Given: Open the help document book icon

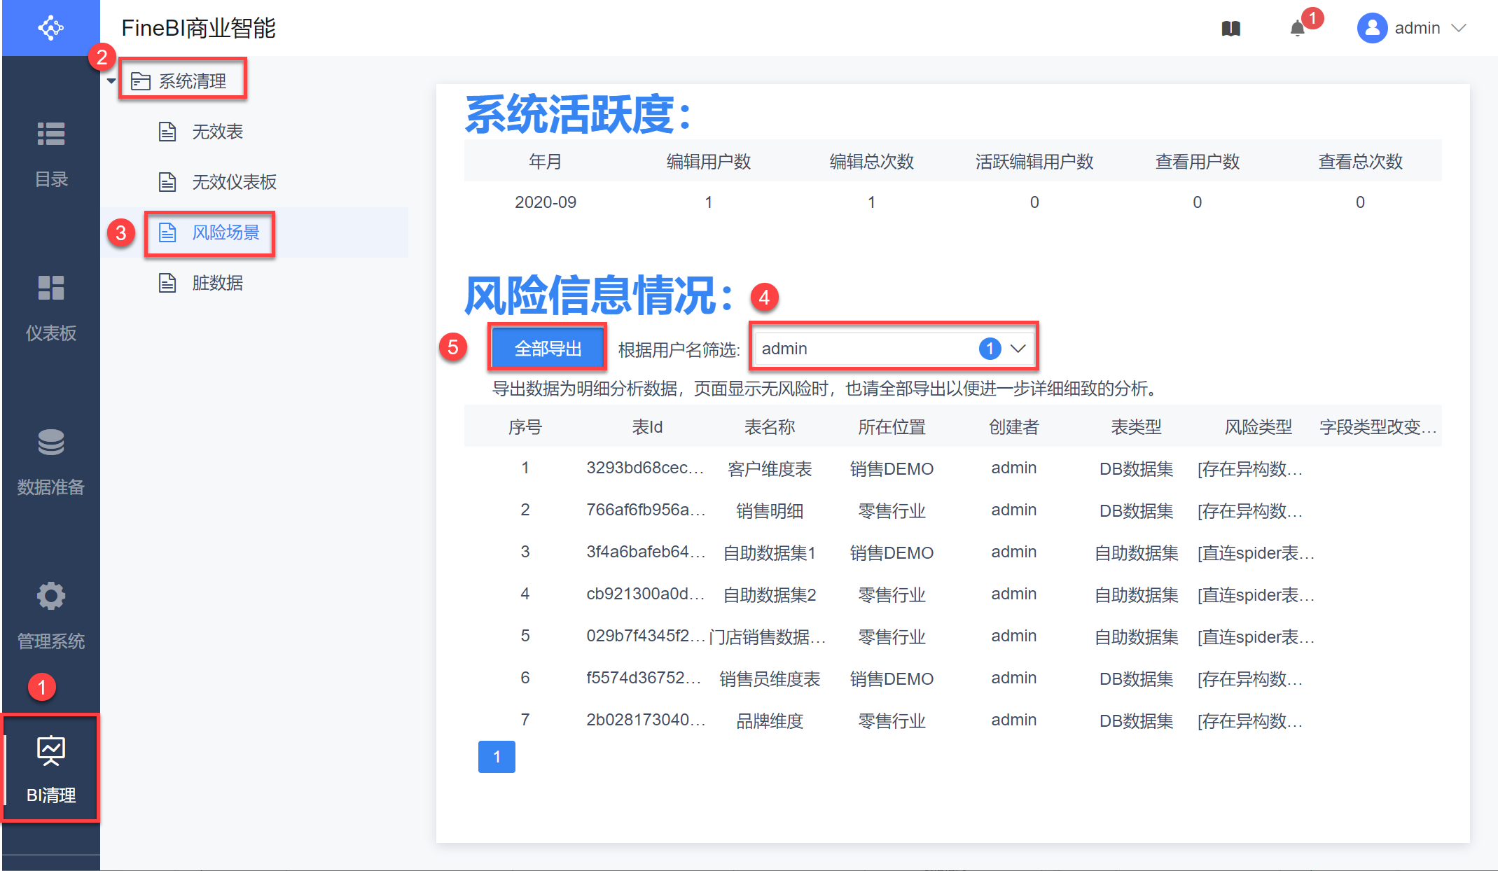Looking at the screenshot, I should click(x=1230, y=28).
